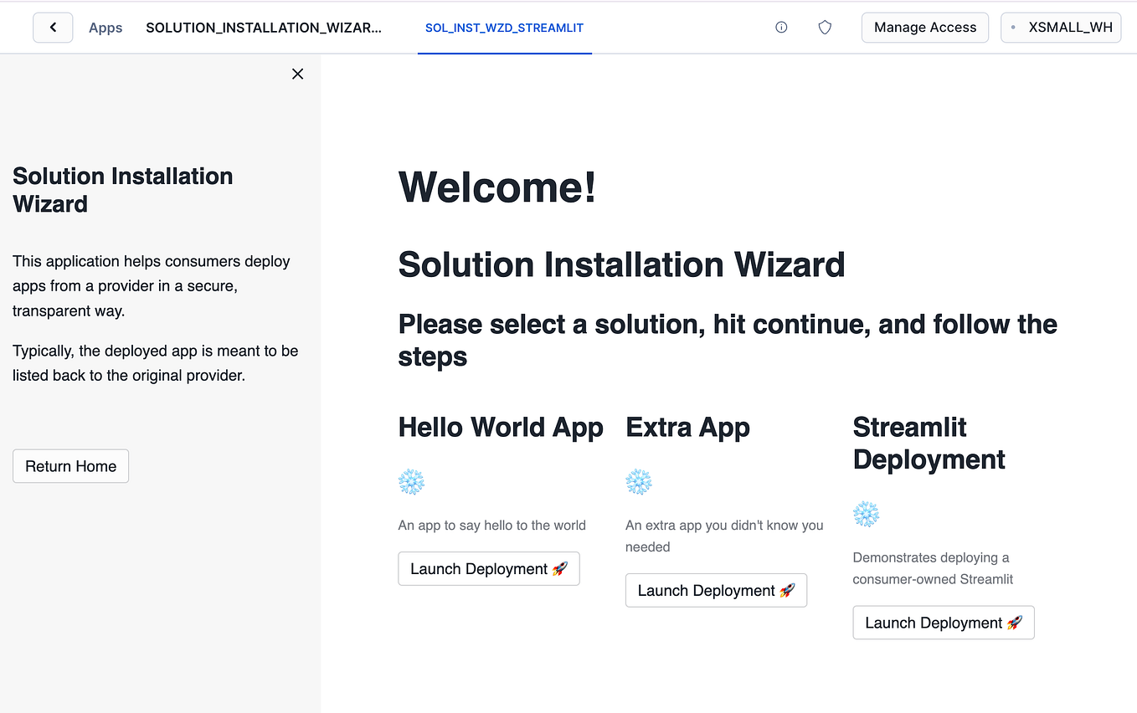1137x713 pixels.
Task: Select the SOLUTION_INSTALLATION_WIZAR app title
Action: (265, 27)
